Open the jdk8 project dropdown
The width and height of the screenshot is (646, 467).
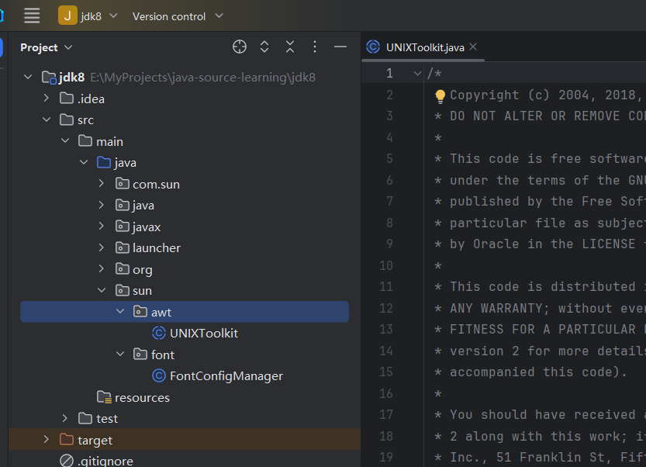tap(88, 16)
